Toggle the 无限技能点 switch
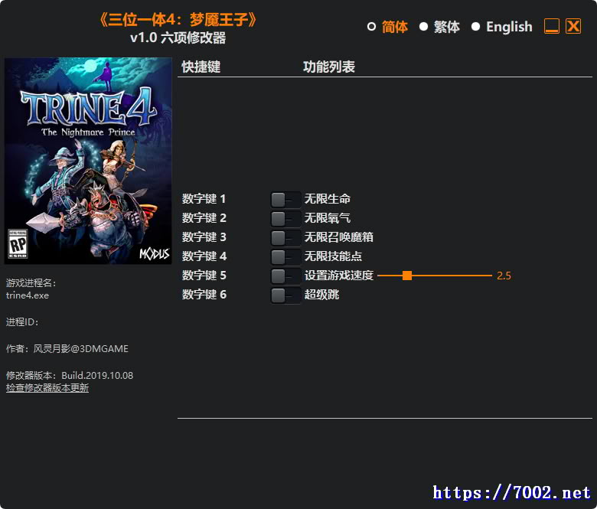The width and height of the screenshot is (597, 509). tap(285, 256)
